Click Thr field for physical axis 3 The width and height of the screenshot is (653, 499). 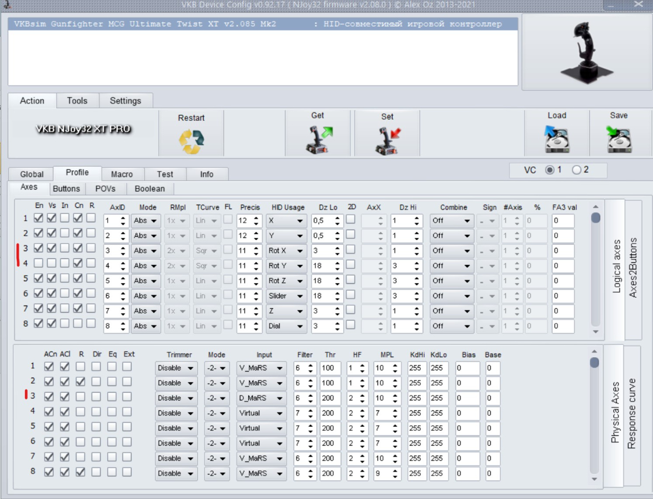click(x=330, y=398)
